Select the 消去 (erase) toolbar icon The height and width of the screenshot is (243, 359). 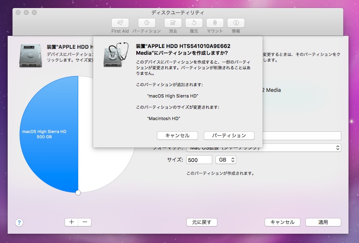pos(173,23)
